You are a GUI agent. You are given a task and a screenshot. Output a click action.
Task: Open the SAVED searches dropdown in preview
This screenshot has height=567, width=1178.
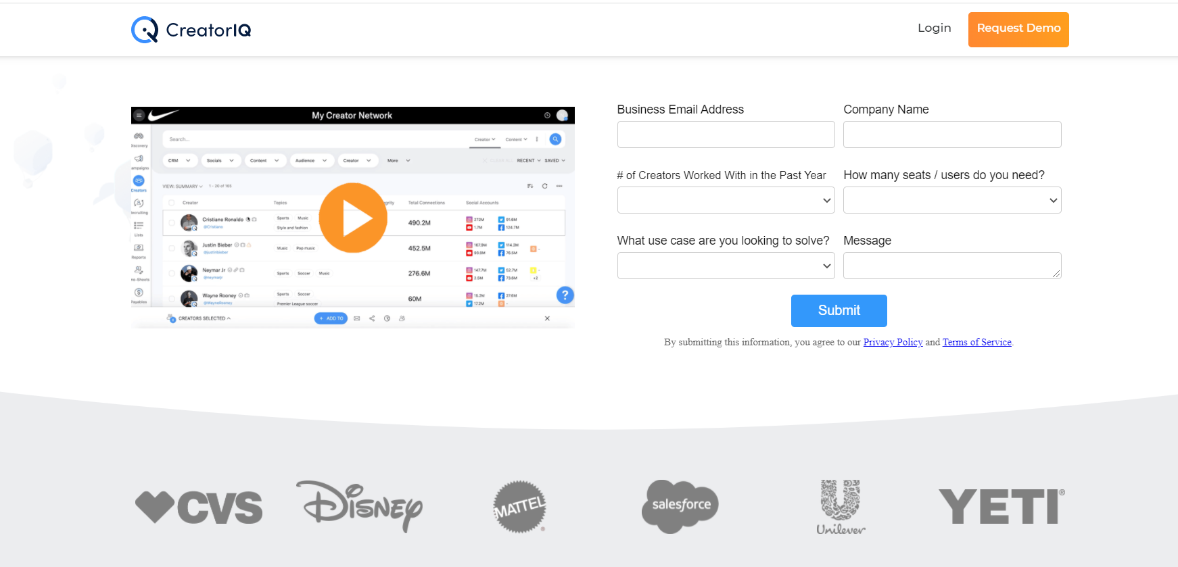[555, 161]
